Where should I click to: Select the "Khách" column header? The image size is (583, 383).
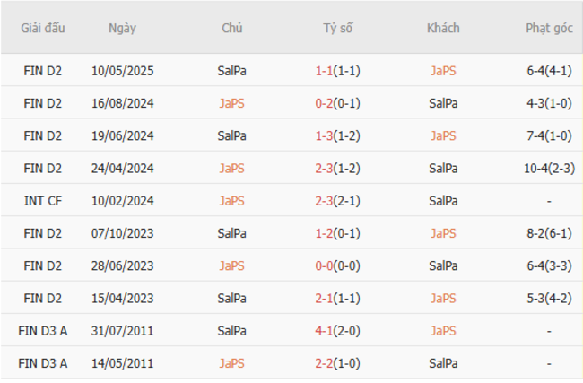(443, 28)
